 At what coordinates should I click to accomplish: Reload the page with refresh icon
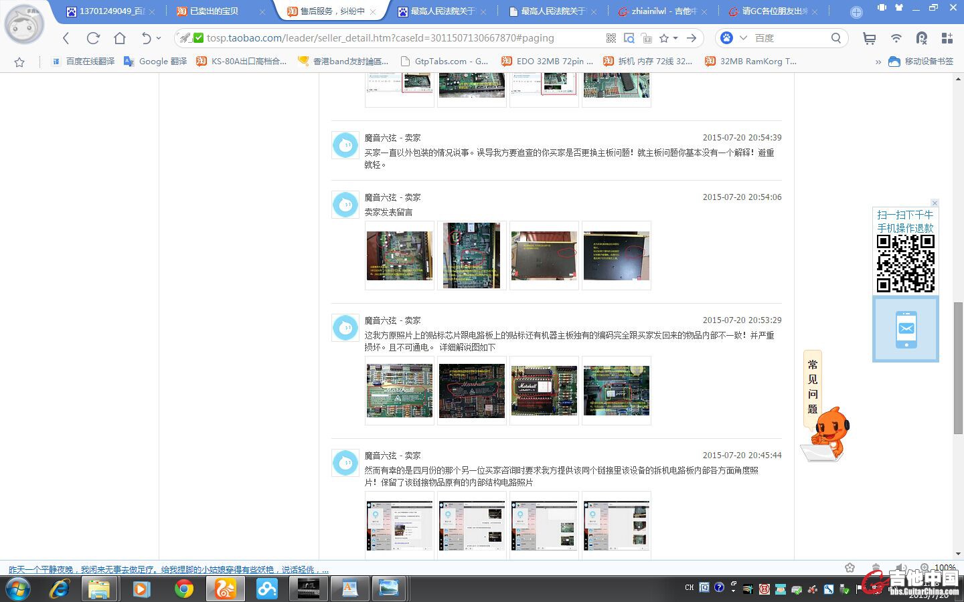[93, 38]
